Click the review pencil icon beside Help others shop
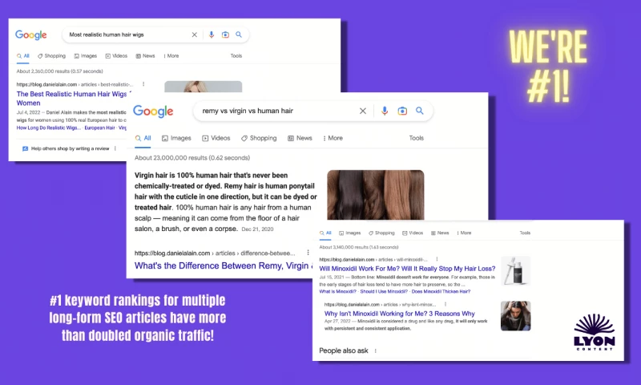The height and width of the screenshot is (385, 641). 25,149
